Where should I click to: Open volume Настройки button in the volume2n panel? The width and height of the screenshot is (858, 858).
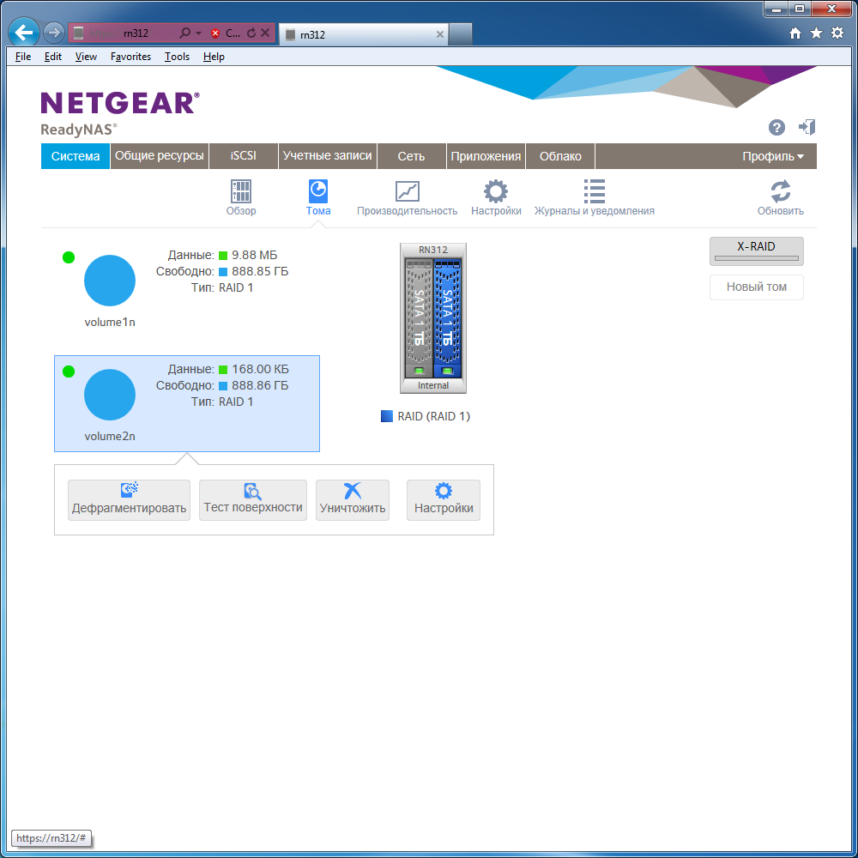point(444,500)
